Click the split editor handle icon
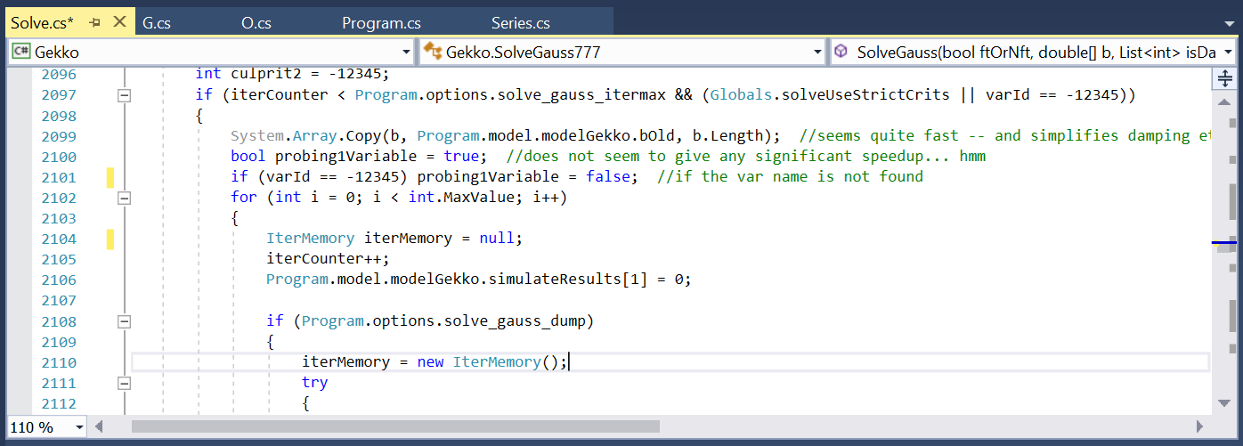The height and width of the screenshot is (446, 1243). 1224,79
